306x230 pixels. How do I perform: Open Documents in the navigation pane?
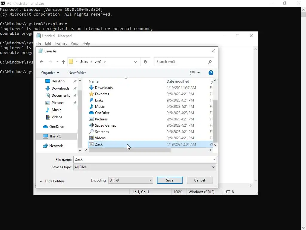61,96
